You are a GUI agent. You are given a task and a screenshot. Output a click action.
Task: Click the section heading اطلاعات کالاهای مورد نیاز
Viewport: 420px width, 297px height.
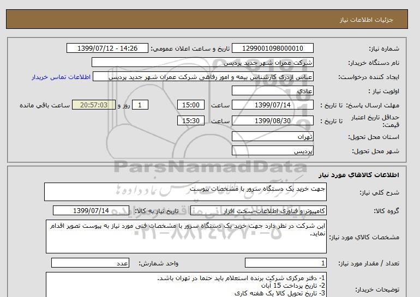click(x=359, y=175)
